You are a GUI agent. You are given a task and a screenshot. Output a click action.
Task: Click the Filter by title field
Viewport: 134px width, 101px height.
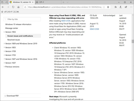tap(22, 19)
